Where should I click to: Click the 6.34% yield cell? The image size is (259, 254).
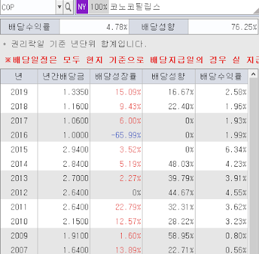[221, 149]
